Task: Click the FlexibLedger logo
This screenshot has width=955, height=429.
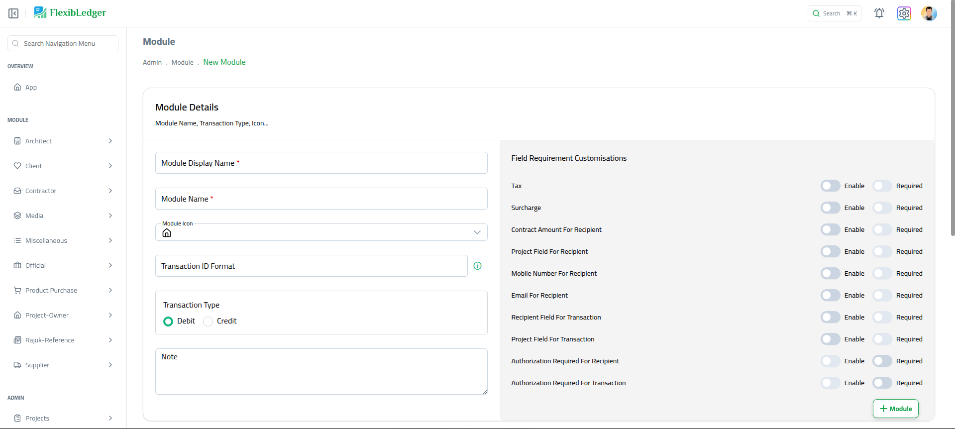Action: 70,13
